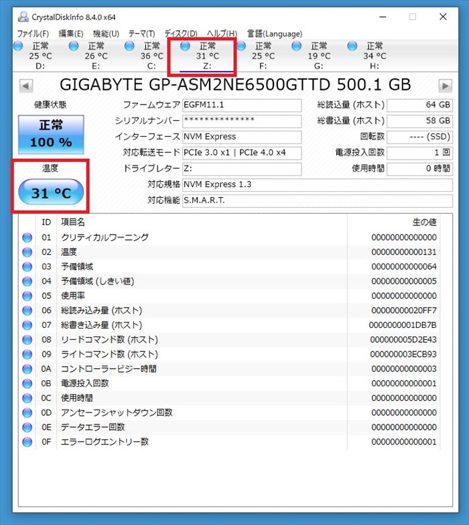The image size is (469, 525).
Task: Open the ディスク(D) menu
Action: (181, 34)
